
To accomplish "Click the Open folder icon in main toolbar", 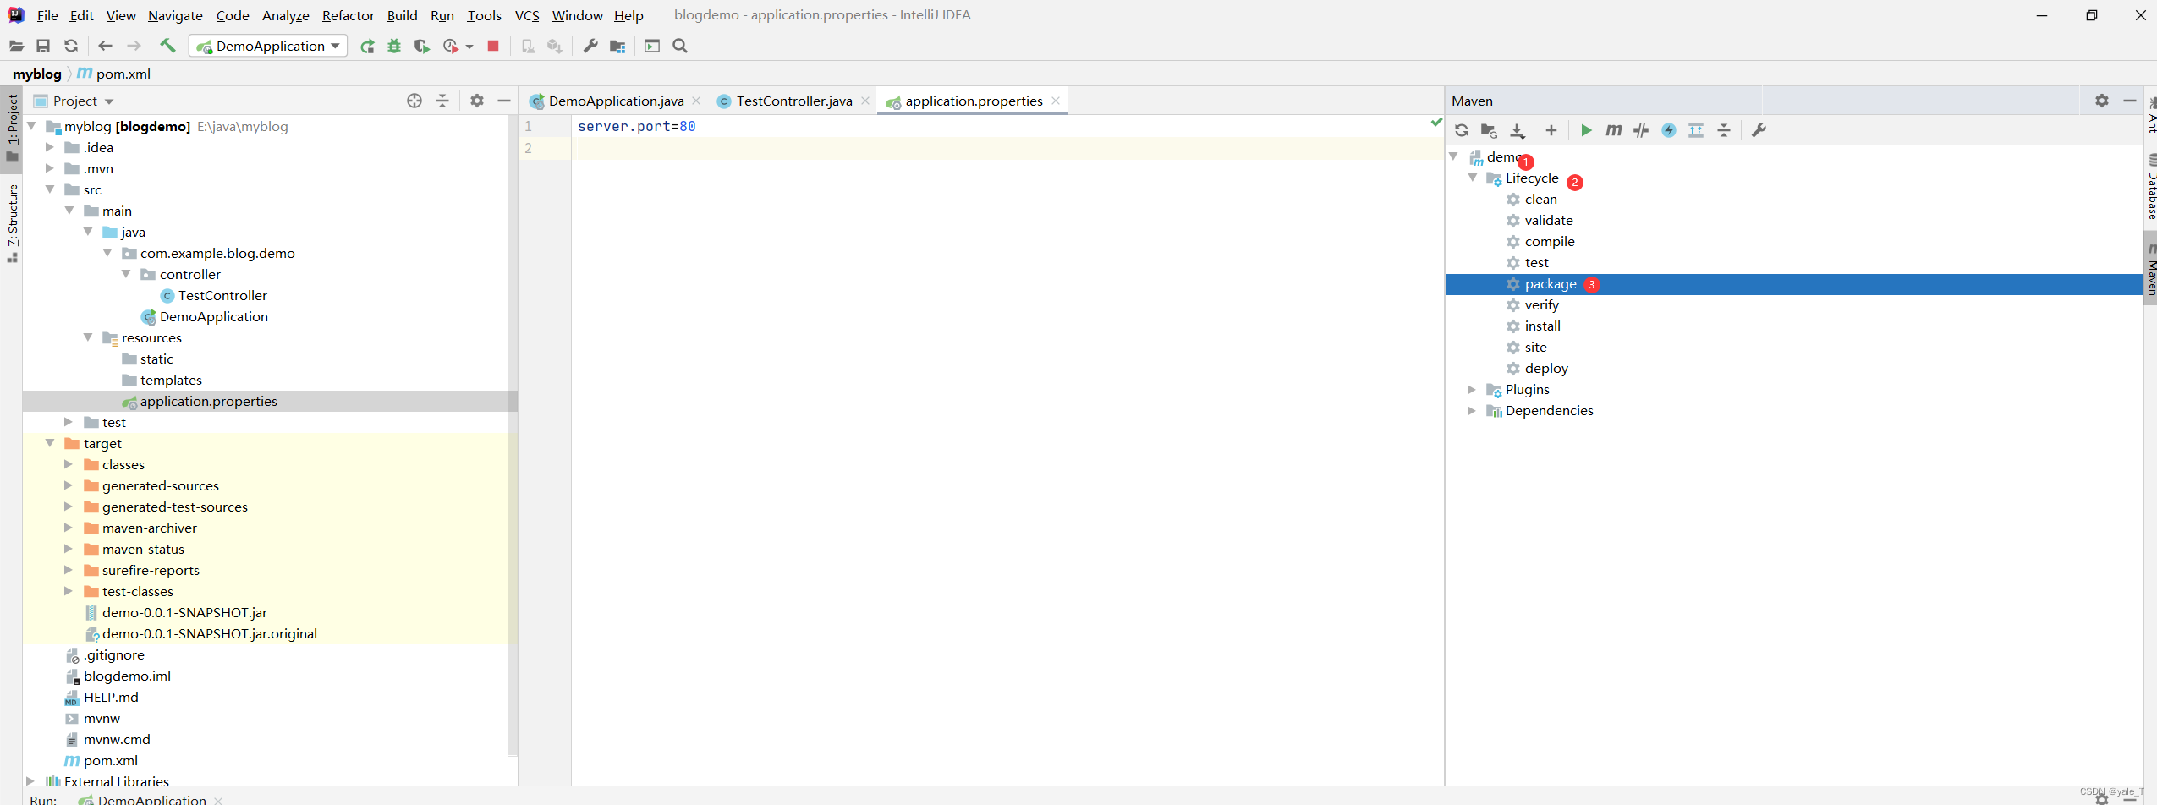I will 16,46.
